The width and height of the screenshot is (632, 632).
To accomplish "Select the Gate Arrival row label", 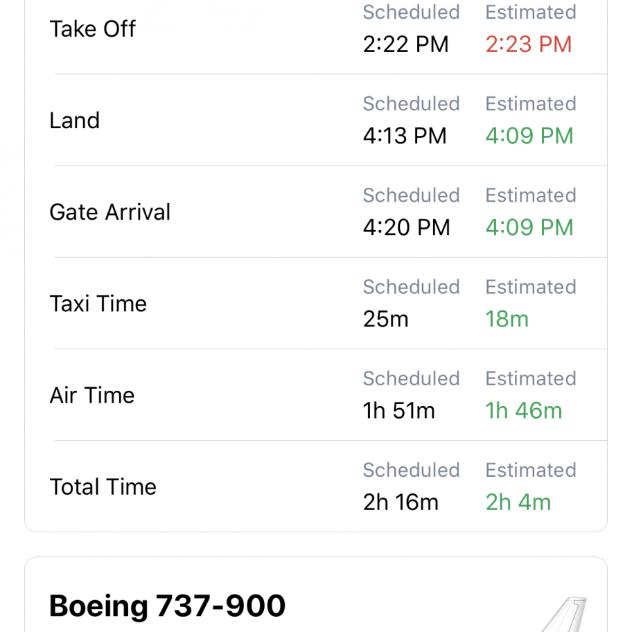I will point(109,212).
